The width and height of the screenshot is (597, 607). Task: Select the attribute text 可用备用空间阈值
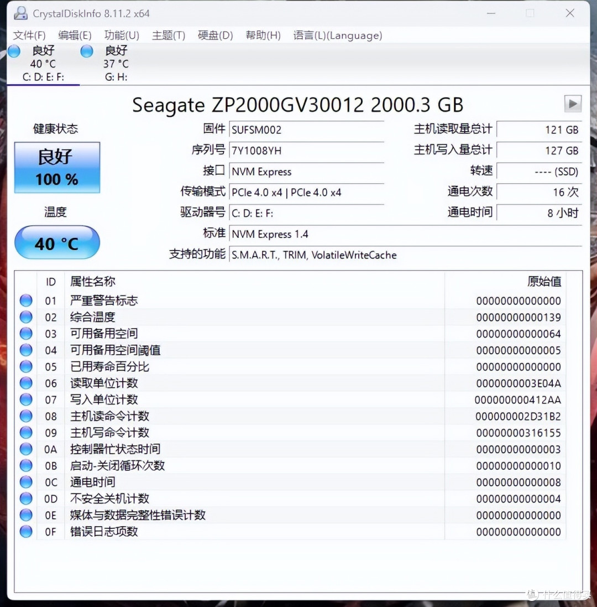(115, 350)
